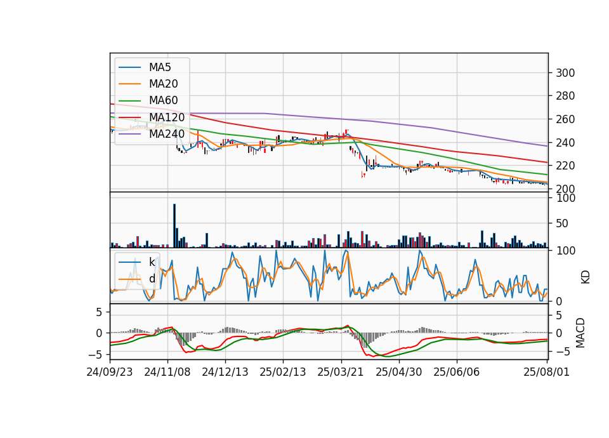Click the 50 volume axis label
The width and height of the screenshot is (609, 438).
click(563, 223)
